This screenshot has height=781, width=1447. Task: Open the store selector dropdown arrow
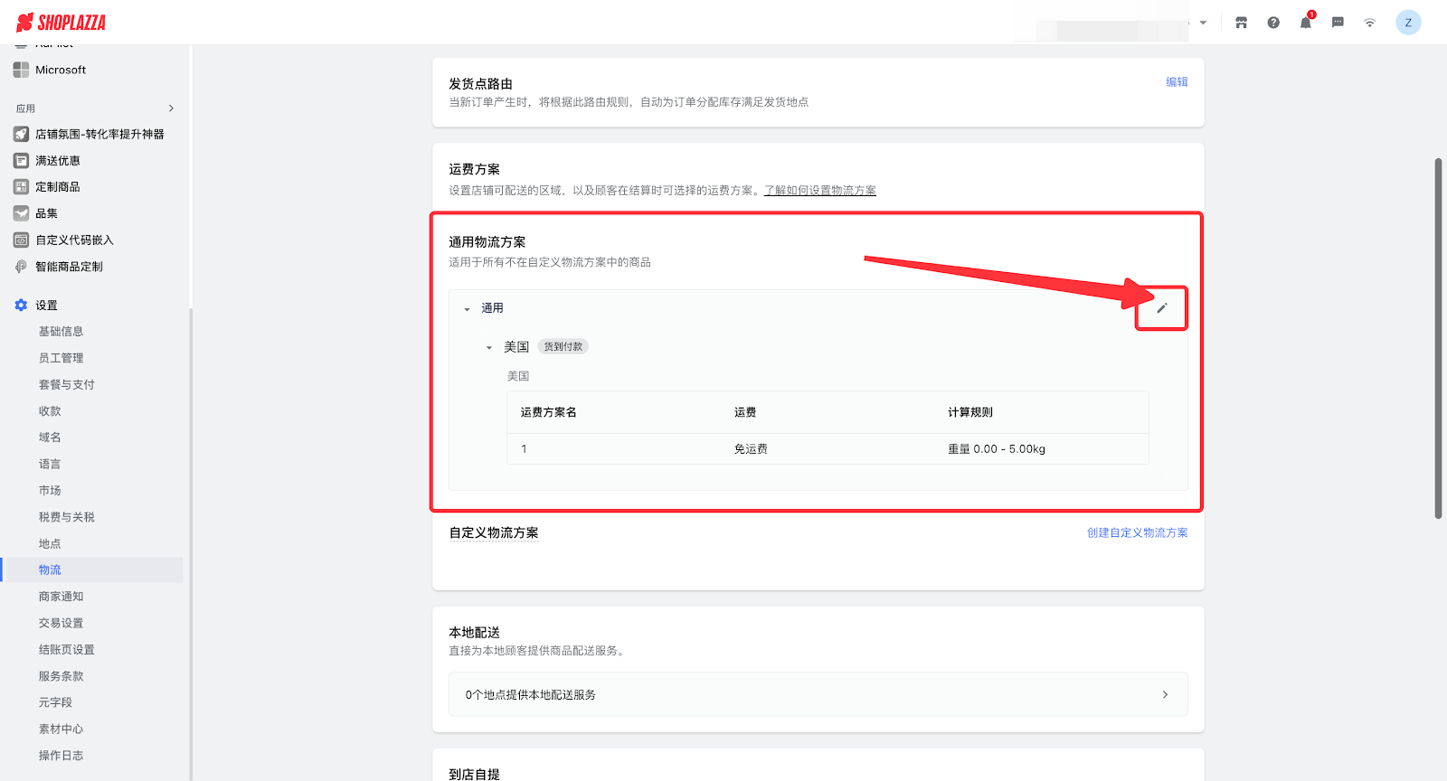click(1203, 23)
